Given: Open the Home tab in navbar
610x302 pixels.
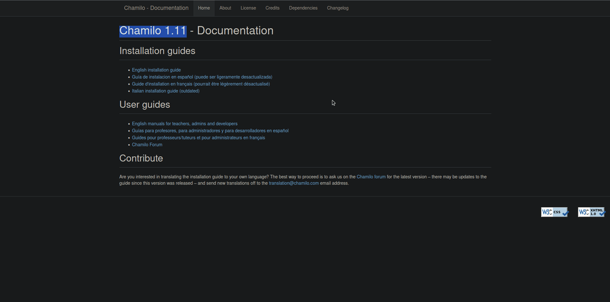Looking at the screenshot, I should click(x=204, y=8).
